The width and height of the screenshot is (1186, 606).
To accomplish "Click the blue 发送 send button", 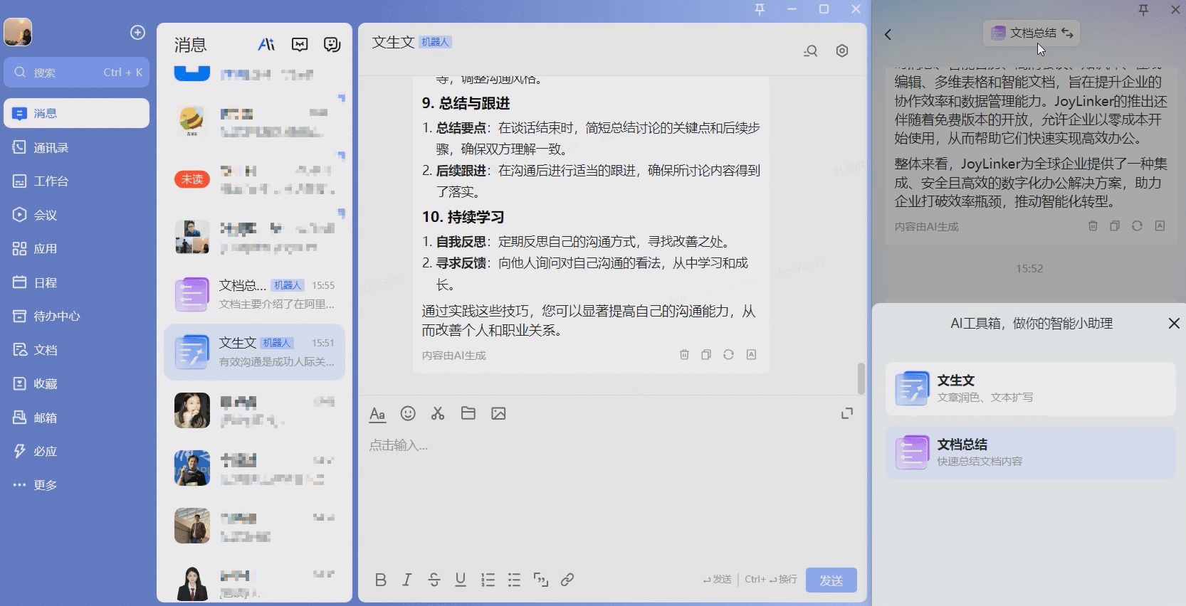I will [x=831, y=580].
